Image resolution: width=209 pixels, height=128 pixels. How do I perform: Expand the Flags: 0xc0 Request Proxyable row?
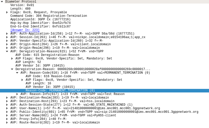7,12
